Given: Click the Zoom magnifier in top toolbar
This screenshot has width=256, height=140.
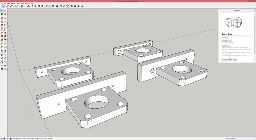Looking at the screenshot, I should pyautogui.click(x=64, y=6).
